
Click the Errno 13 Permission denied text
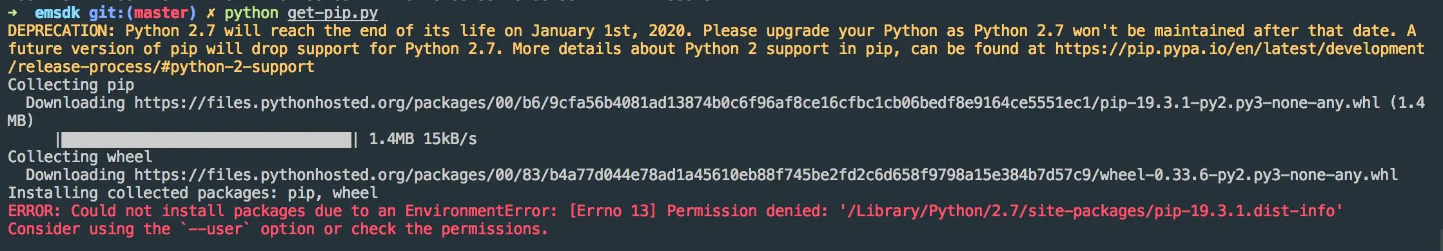[698, 211]
